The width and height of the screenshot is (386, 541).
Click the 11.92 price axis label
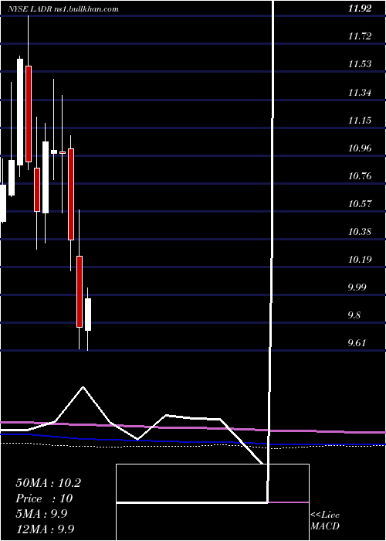(360, 9)
